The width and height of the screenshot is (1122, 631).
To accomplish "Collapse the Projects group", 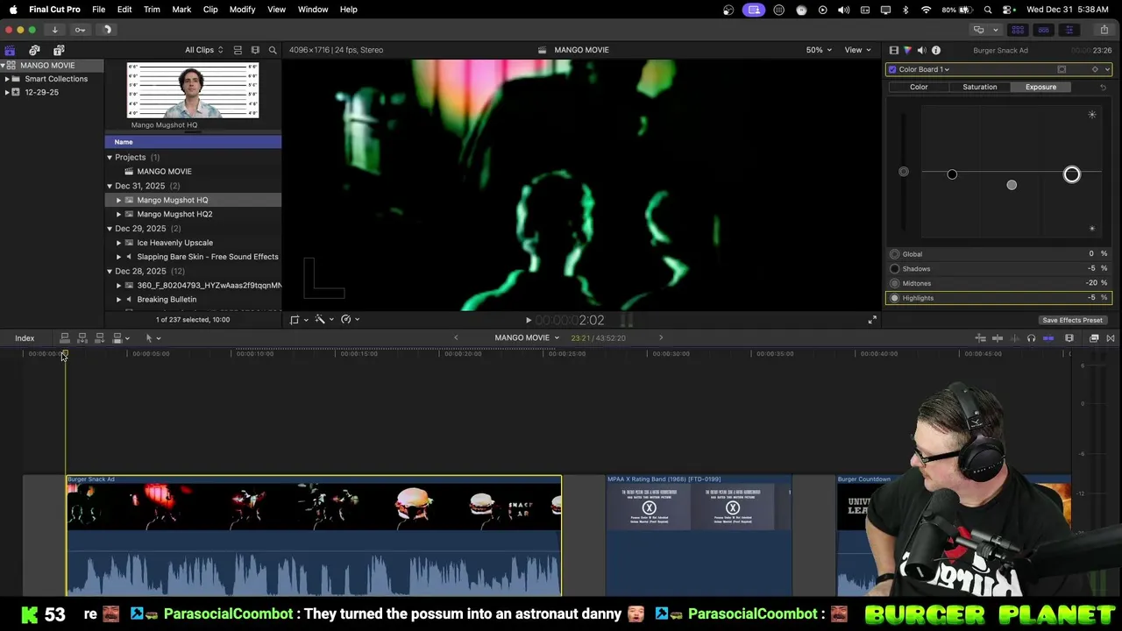I will [x=110, y=158].
